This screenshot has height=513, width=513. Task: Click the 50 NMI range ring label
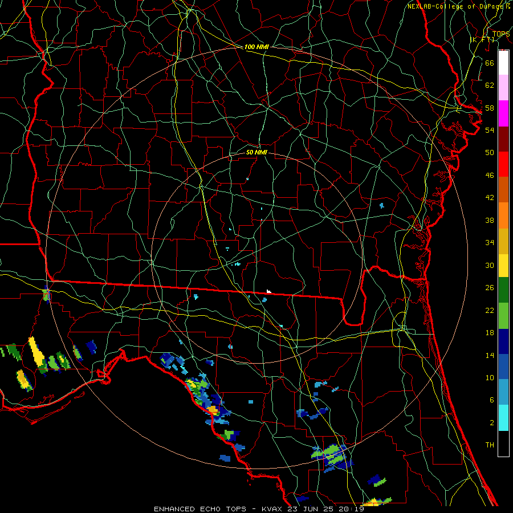point(256,152)
